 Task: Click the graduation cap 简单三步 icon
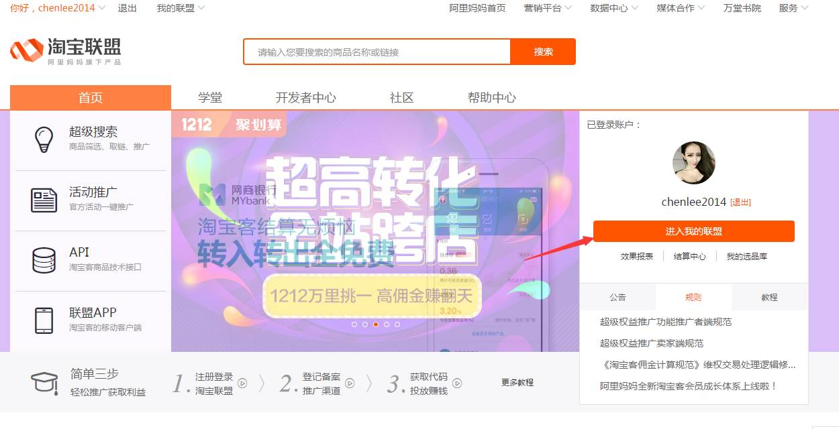(44, 383)
